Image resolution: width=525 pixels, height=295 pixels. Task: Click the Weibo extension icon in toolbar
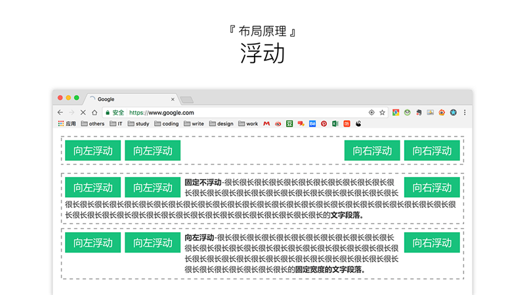442,112
